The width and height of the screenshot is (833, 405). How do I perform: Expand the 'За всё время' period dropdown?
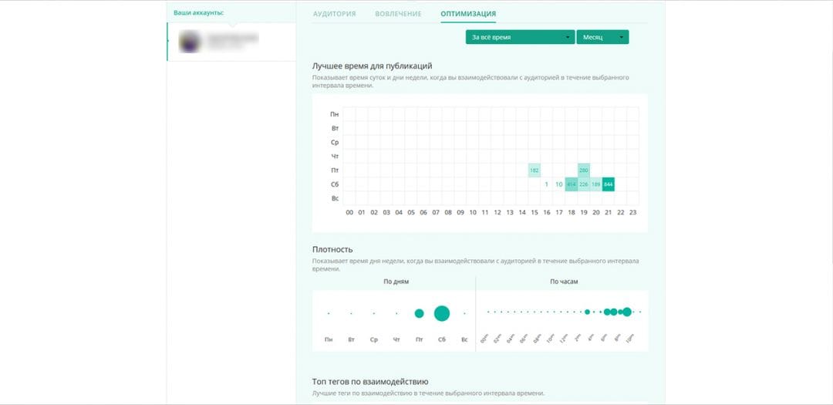point(520,37)
